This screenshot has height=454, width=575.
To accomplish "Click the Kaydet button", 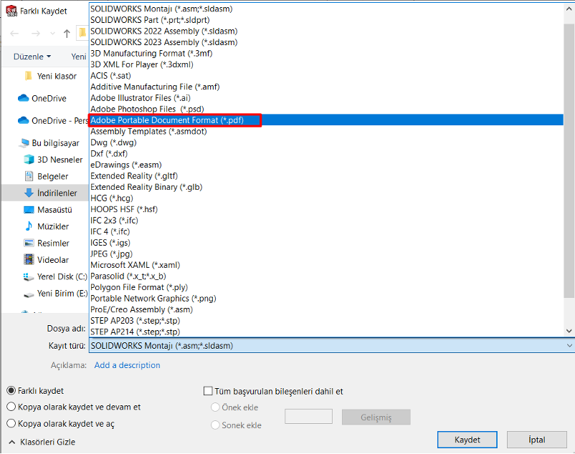I will click(x=467, y=440).
